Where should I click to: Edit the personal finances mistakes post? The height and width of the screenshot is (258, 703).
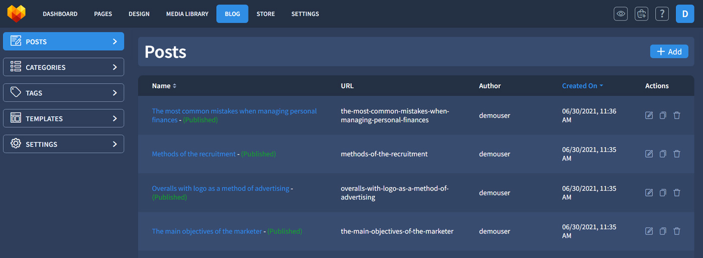[649, 116]
